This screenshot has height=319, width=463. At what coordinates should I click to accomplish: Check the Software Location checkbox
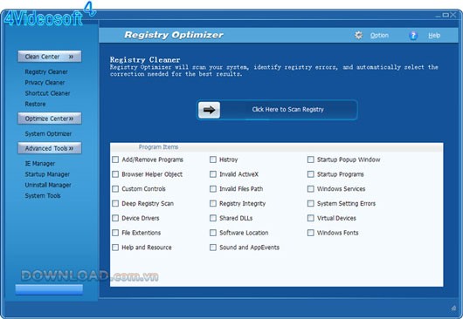click(213, 233)
